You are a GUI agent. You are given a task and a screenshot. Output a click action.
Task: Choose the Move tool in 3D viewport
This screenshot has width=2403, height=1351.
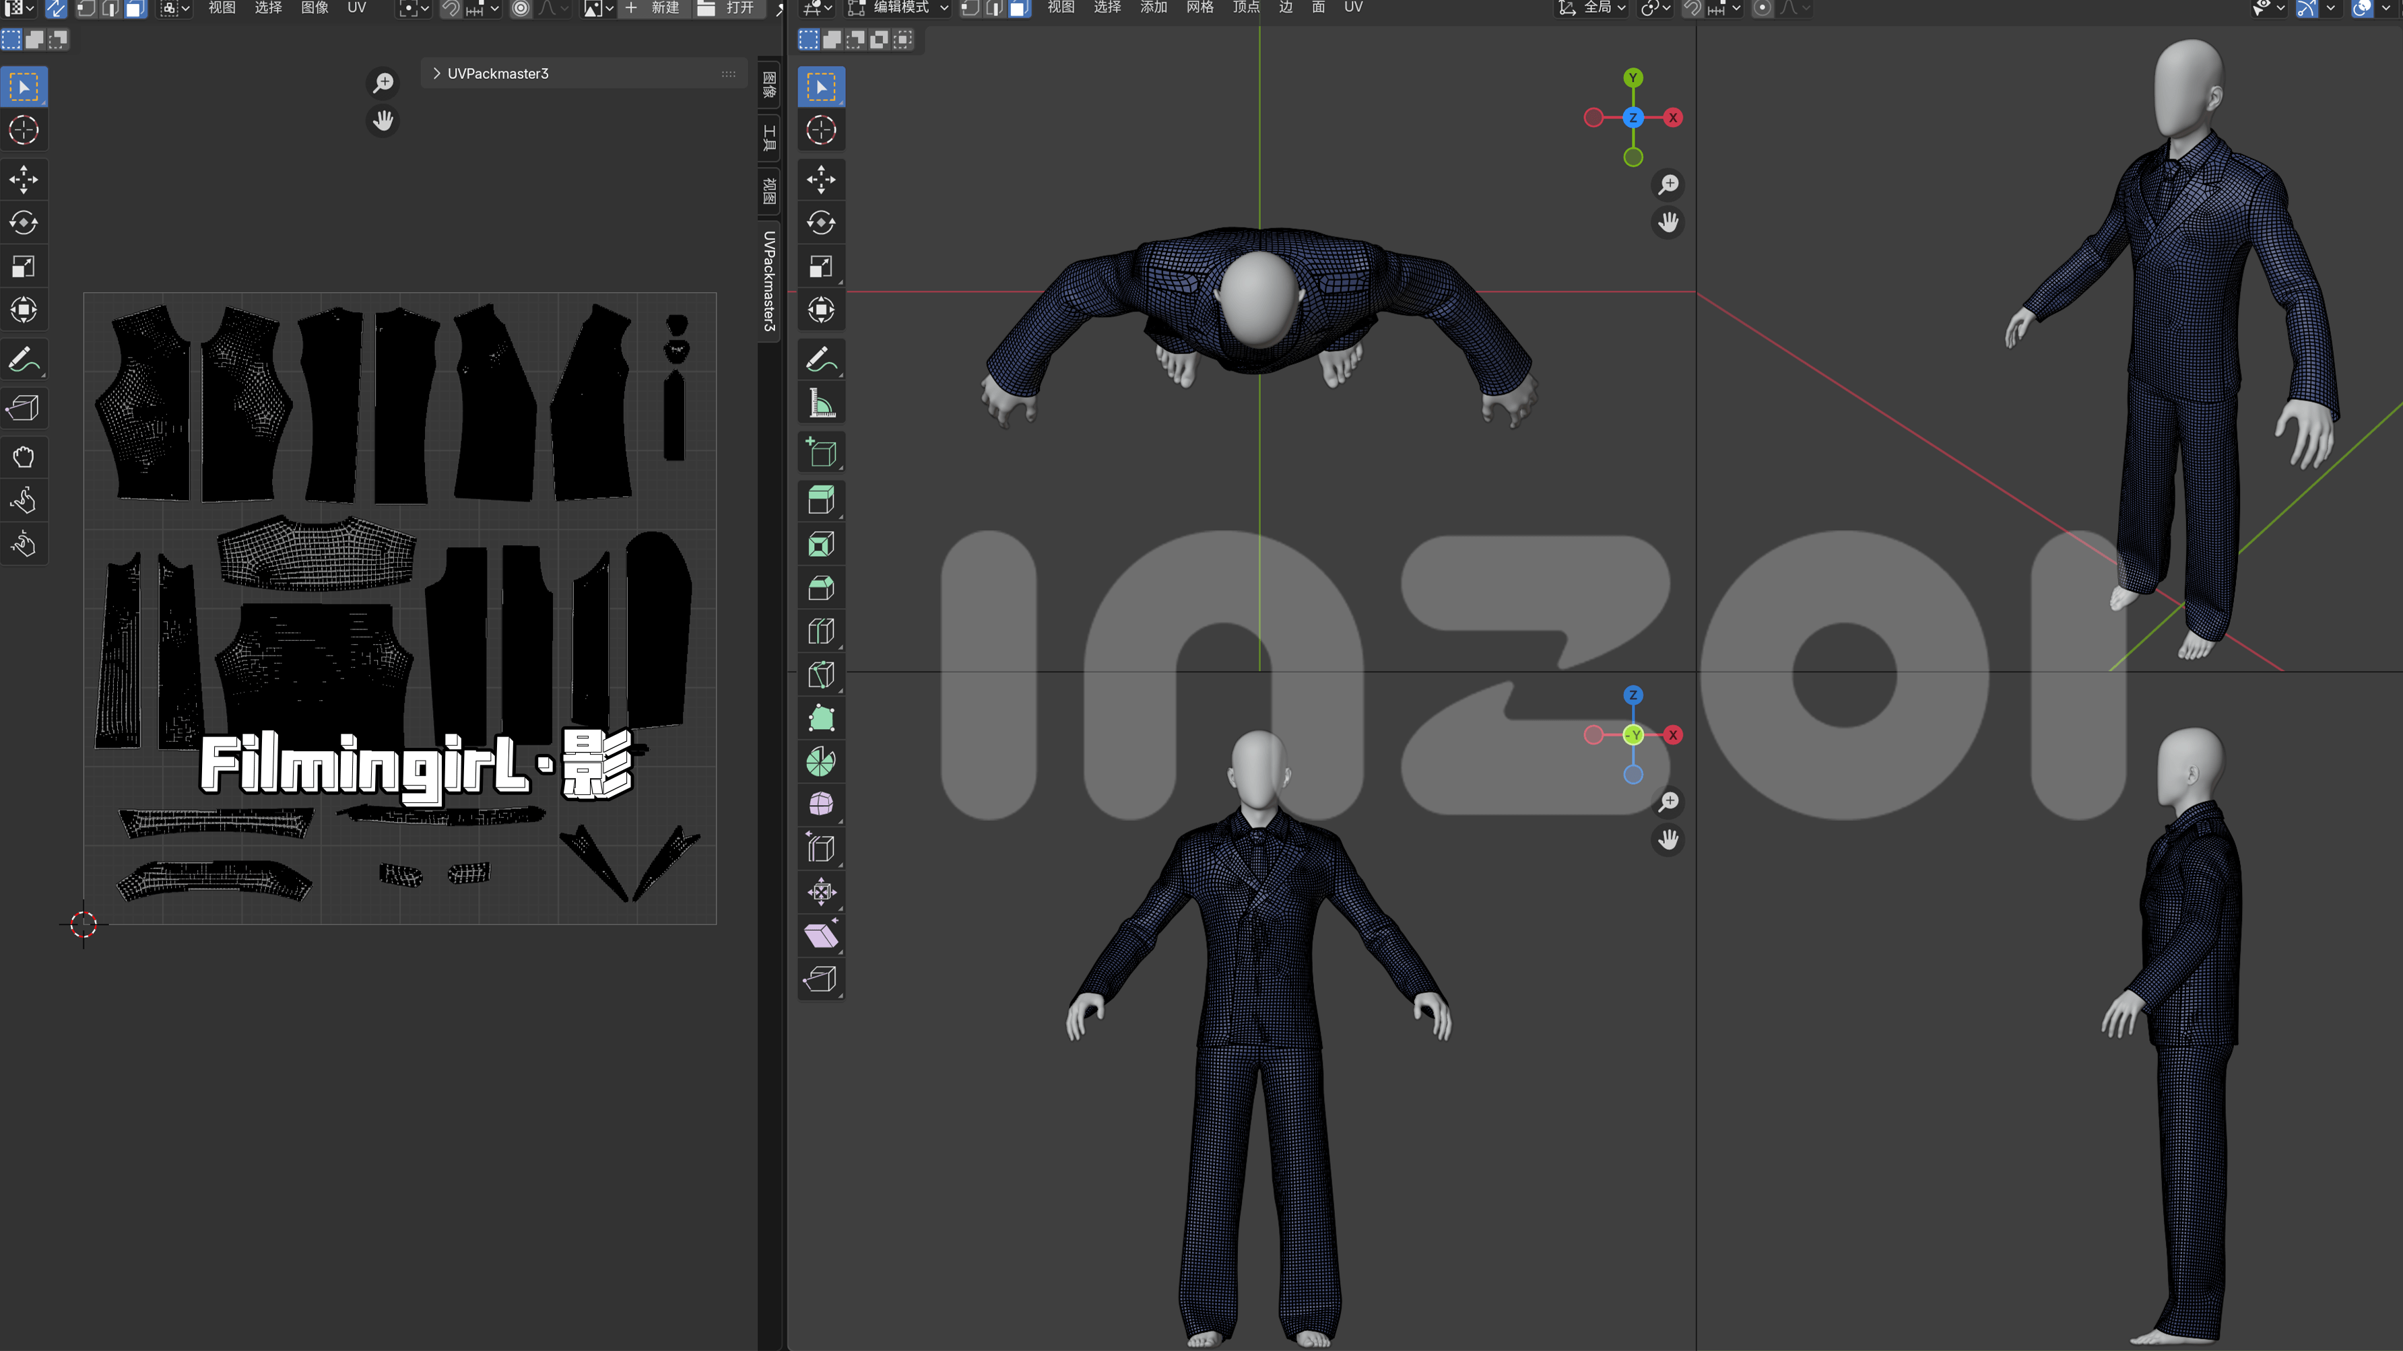(821, 179)
